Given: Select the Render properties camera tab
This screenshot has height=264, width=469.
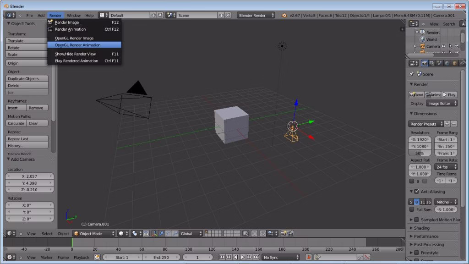Looking at the screenshot, I should 424,63.
